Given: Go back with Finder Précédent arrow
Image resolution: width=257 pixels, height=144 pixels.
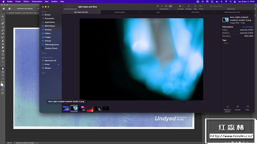Looking at the screenshot, I should [x=69, y=6].
